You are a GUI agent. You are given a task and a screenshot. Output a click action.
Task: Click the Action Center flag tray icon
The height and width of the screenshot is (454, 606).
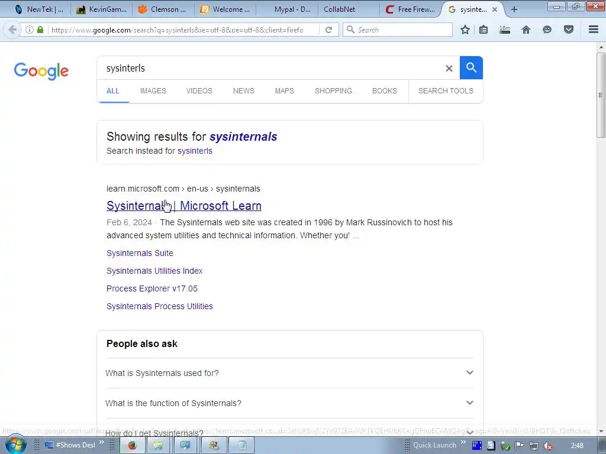(x=520, y=446)
